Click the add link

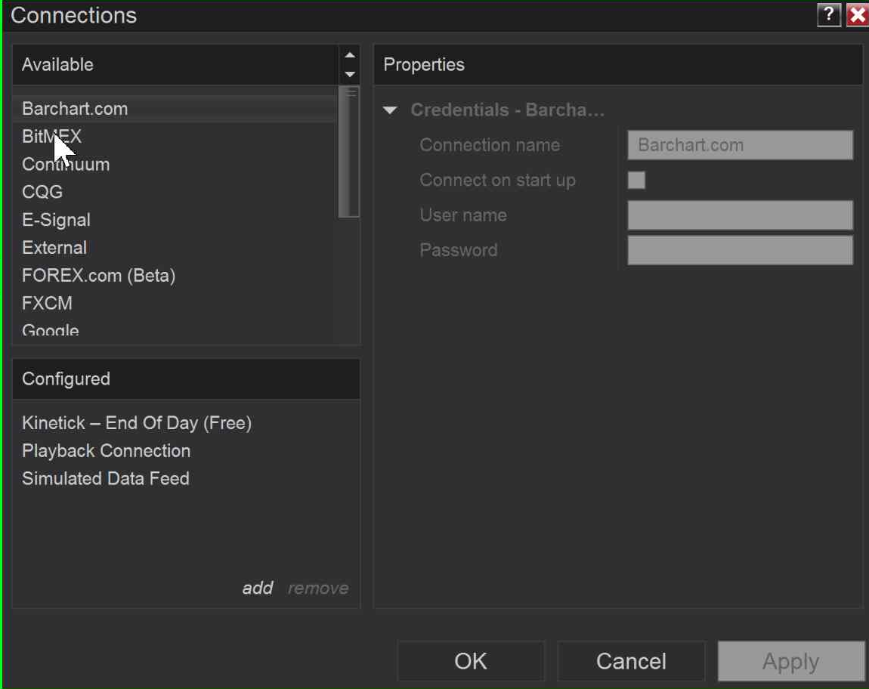258,588
